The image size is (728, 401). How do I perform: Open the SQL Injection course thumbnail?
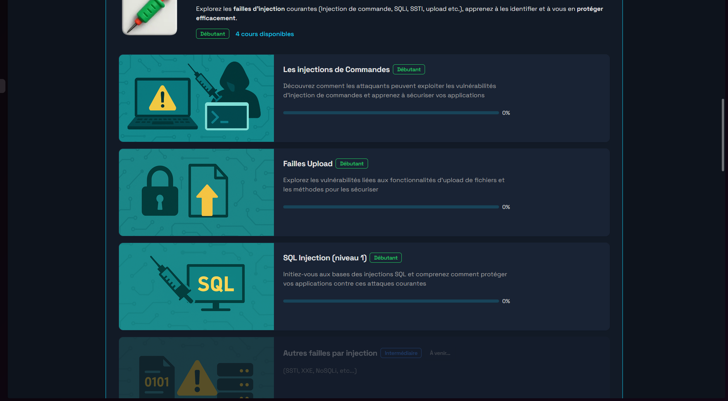196,286
